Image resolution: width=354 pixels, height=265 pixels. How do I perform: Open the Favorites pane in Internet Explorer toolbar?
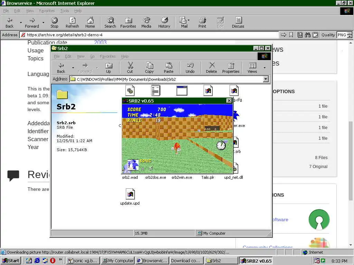tap(128, 22)
